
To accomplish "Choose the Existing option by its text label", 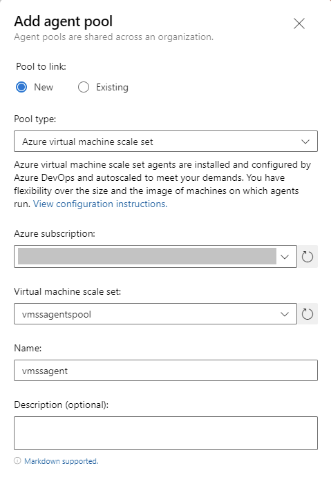I will click(x=112, y=87).
